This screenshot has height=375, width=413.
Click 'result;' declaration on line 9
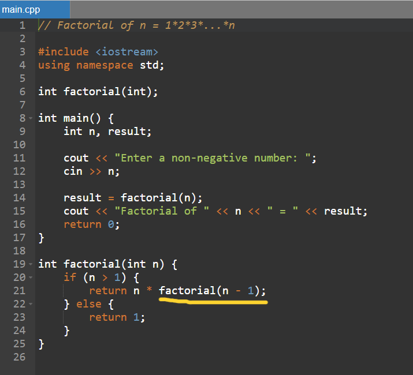click(x=130, y=132)
